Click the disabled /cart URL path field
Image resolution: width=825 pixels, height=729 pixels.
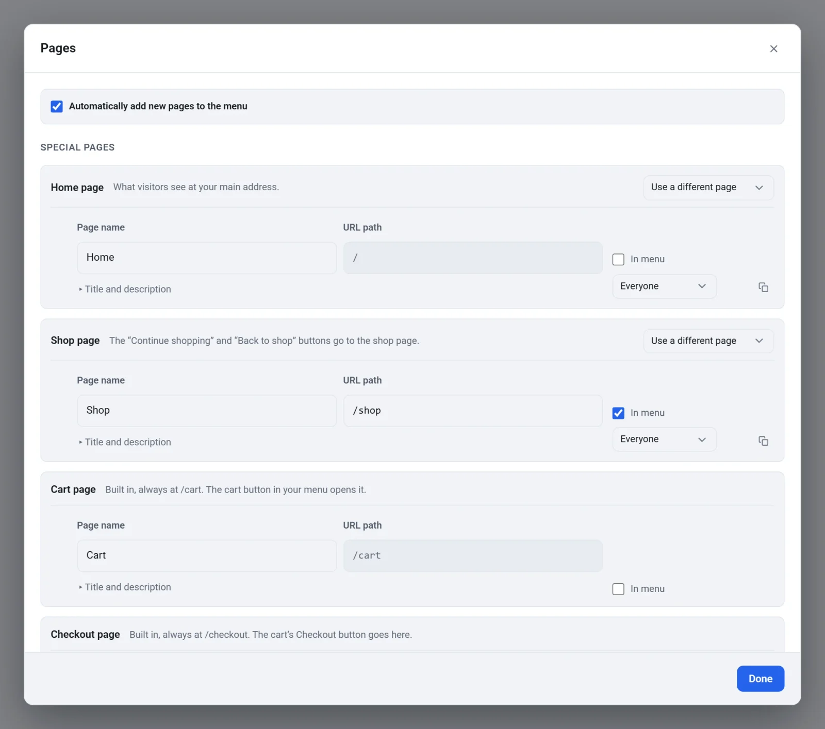point(473,555)
